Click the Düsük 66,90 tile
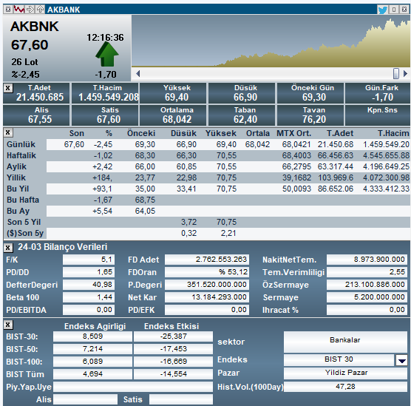Viewport: 411px width, 406px height. pyautogui.click(x=242, y=93)
